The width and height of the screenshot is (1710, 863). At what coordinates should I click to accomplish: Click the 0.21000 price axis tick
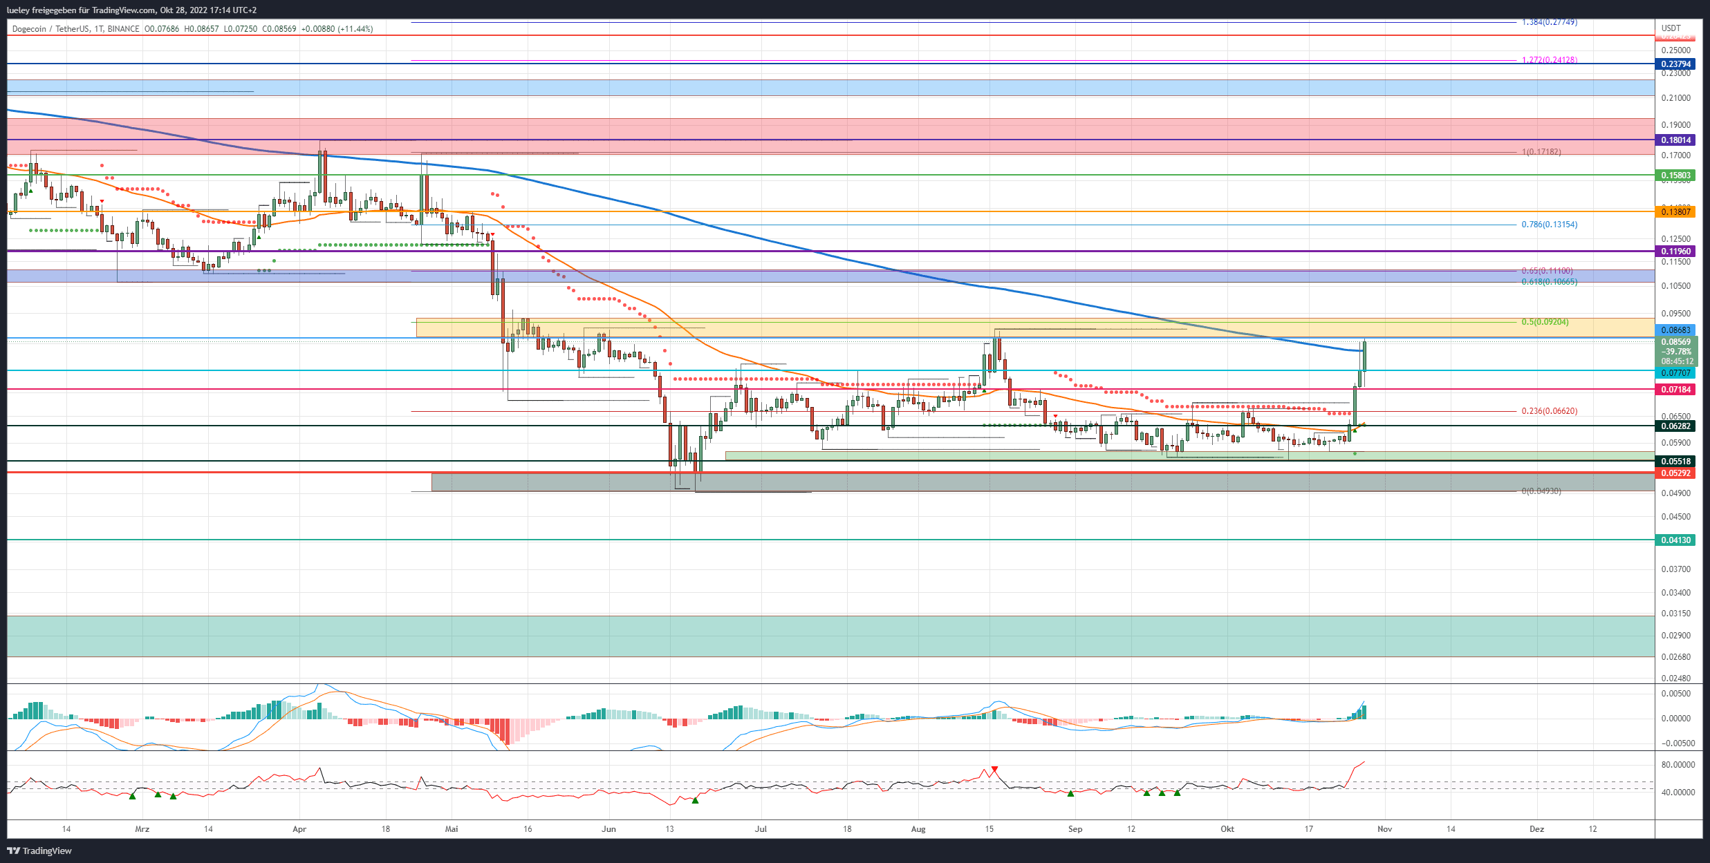click(1676, 98)
